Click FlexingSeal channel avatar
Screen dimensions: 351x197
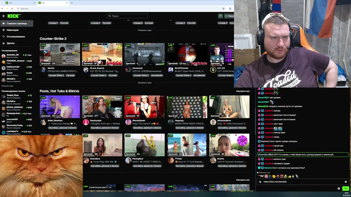coord(128,160)
